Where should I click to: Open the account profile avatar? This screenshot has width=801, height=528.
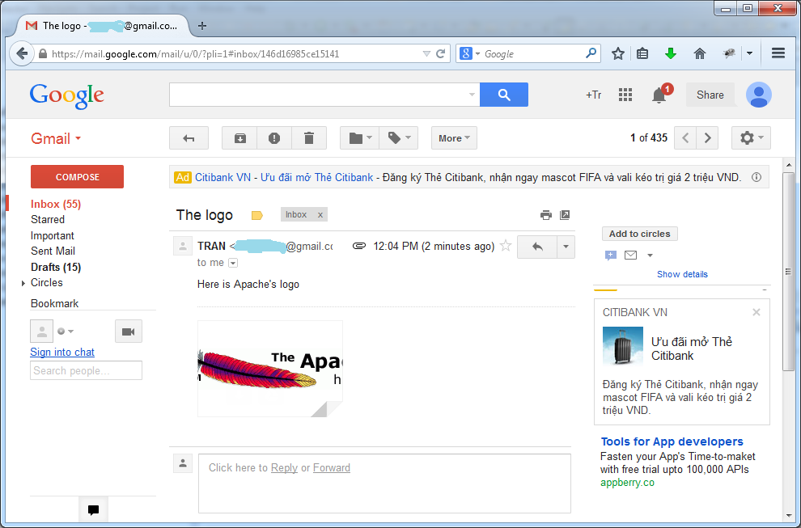pos(759,95)
